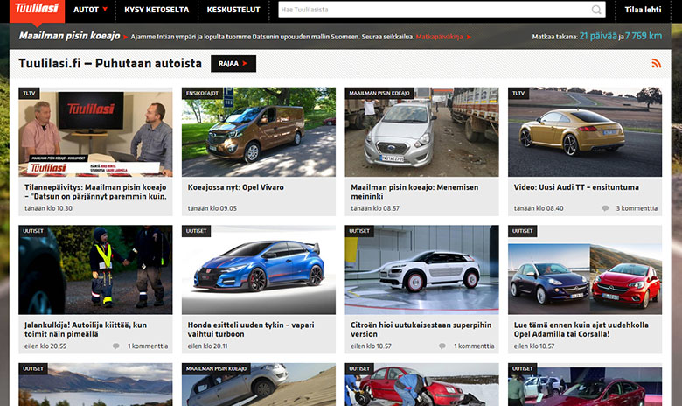682x406 pixels.
Task: Open the Matkapäiväkirja link
Action: click(439, 37)
